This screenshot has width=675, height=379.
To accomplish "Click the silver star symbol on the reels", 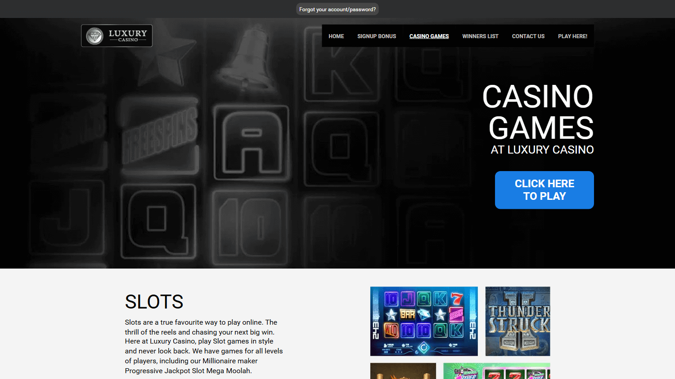I will [x=391, y=314].
